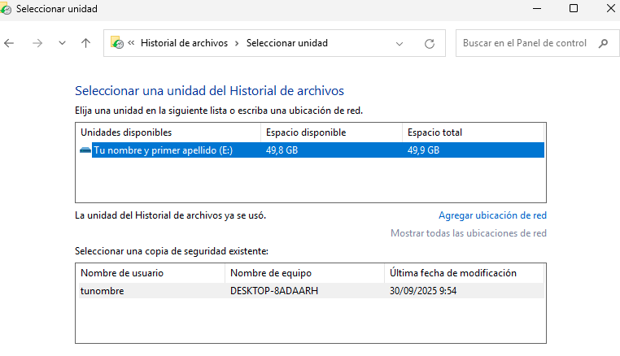This screenshot has width=620, height=356.
Task: Click Mostrar todas las ubicaciones de red
Action: [469, 233]
